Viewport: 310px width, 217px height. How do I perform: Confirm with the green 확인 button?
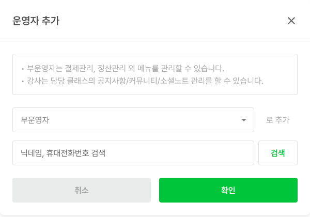tap(228, 190)
